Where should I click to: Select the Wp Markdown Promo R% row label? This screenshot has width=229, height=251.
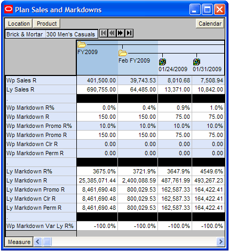click(x=41, y=126)
